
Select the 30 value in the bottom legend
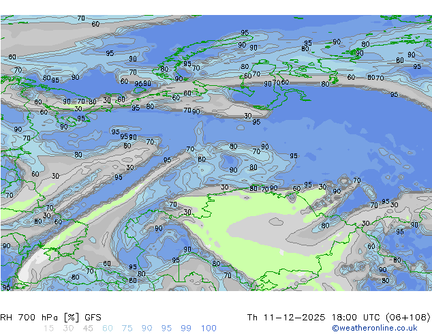pos(68,329)
